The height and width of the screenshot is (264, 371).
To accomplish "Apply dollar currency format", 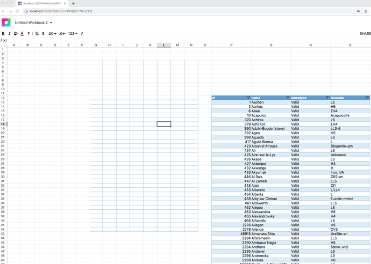I will pos(43,34).
